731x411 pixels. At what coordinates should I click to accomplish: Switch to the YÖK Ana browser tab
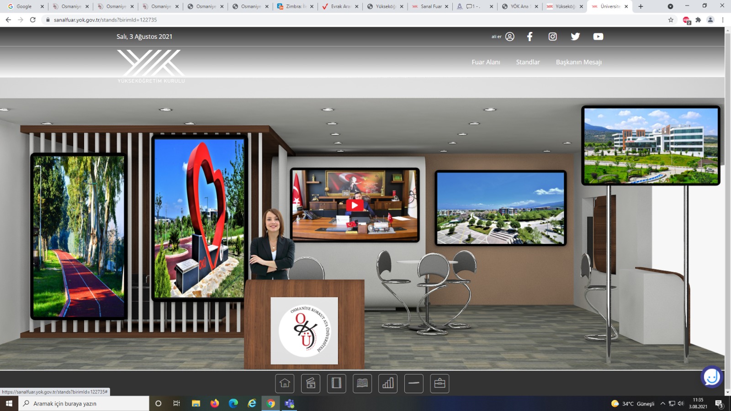[519, 6]
